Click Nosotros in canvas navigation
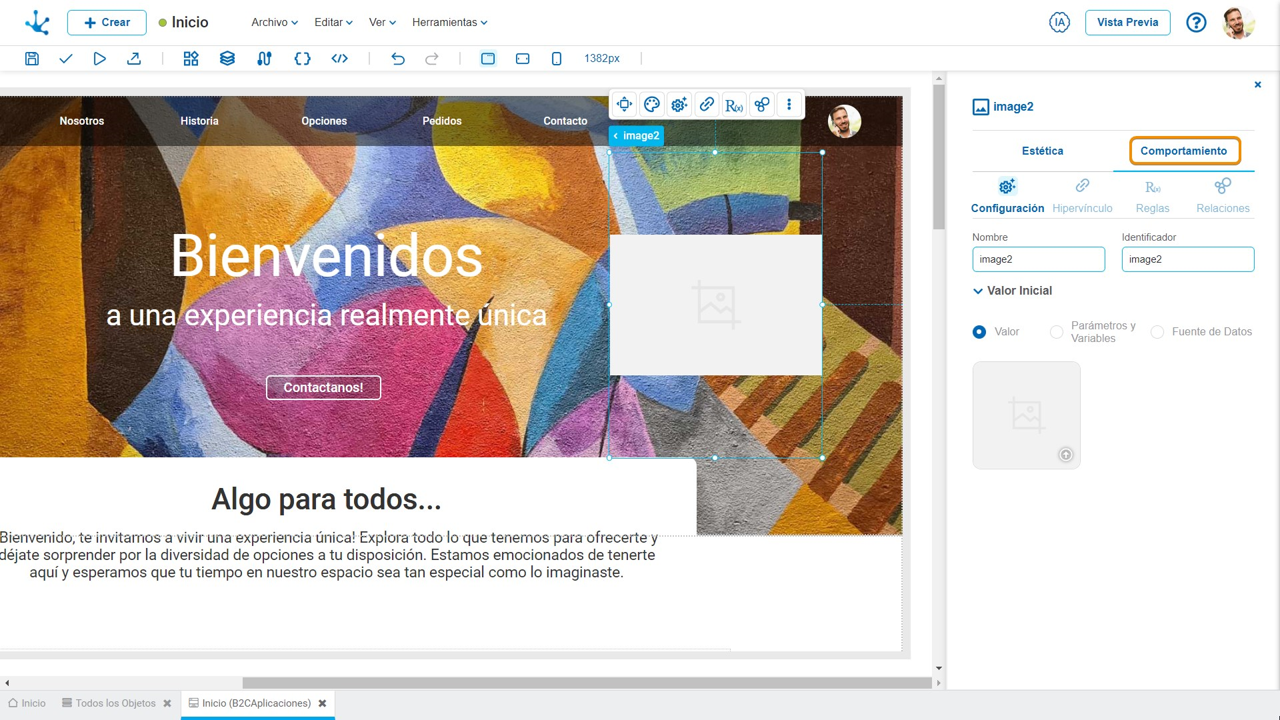The width and height of the screenshot is (1280, 720). [x=81, y=121]
